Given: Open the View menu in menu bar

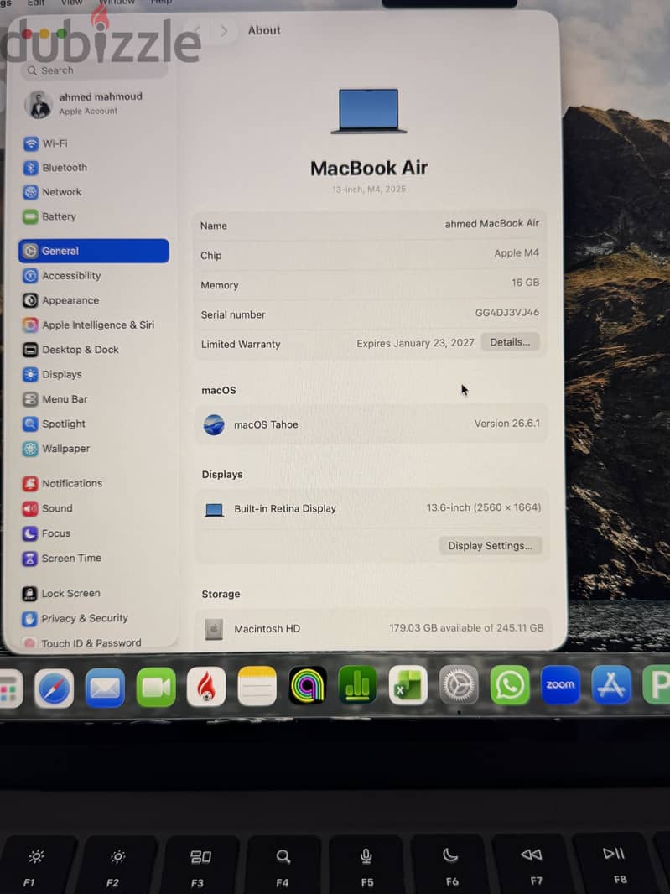Looking at the screenshot, I should coord(71,3).
